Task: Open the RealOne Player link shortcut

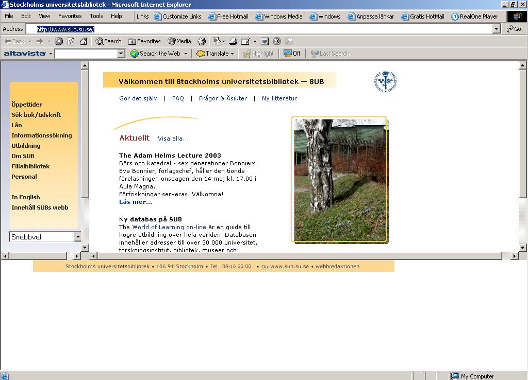Action: (x=474, y=16)
